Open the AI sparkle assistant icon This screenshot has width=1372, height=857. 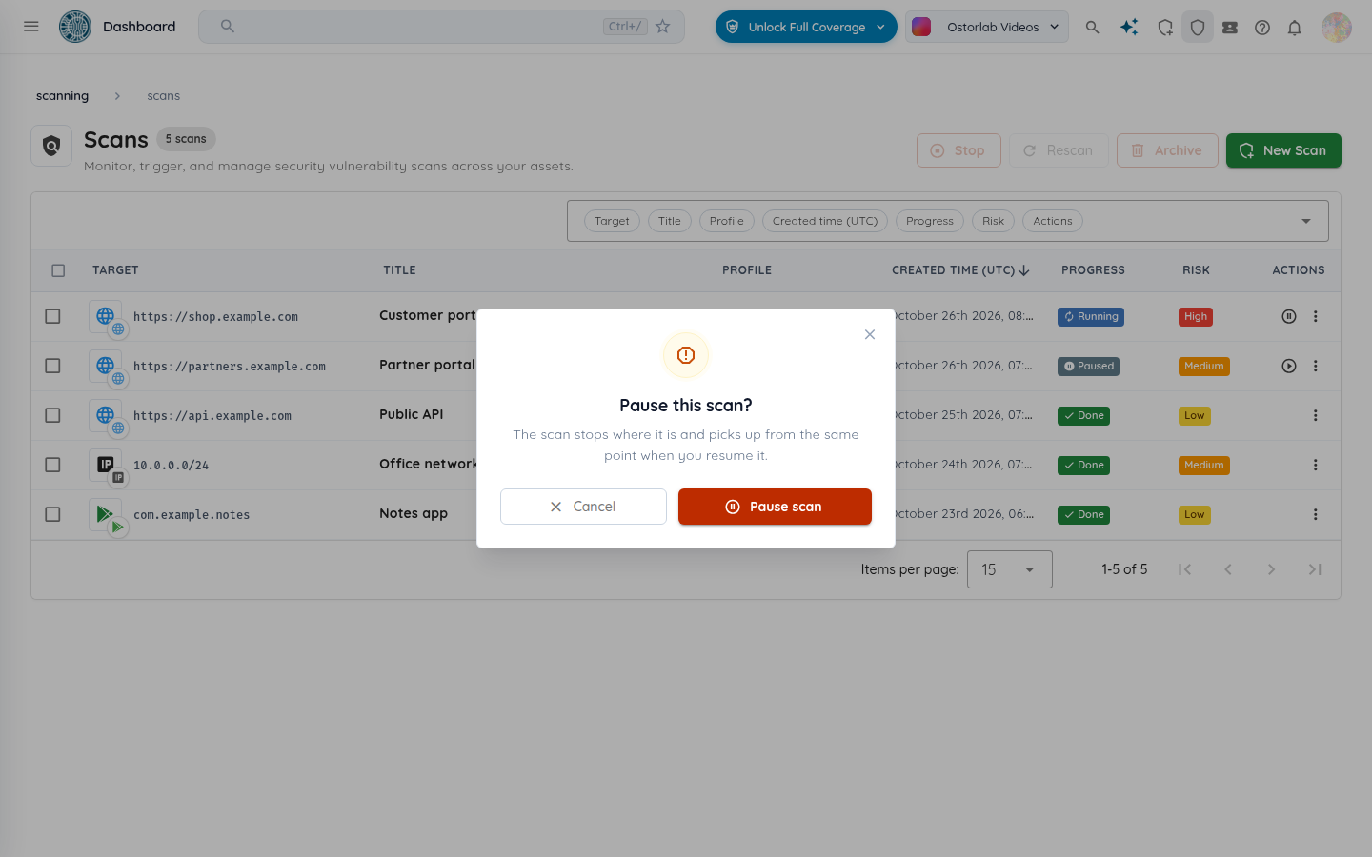tap(1129, 28)
